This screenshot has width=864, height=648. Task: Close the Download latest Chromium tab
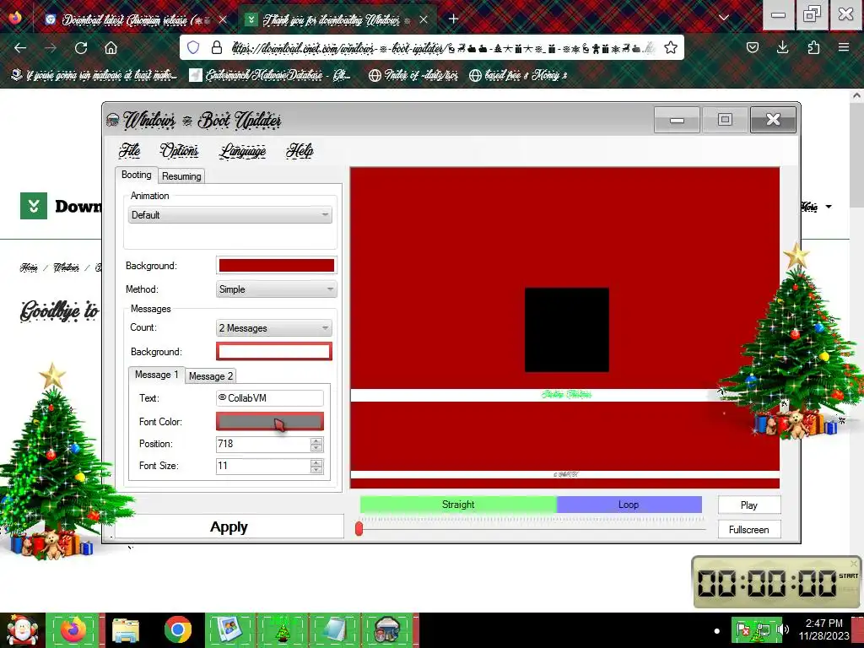coord(223,19)
